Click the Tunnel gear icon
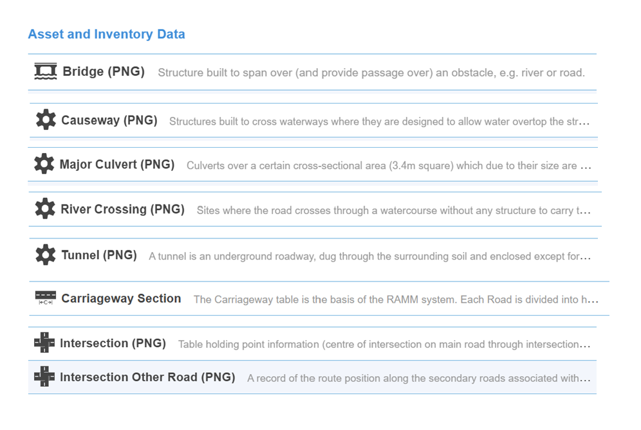Screen dimensions: 641x430 click(x=46, y=255)
